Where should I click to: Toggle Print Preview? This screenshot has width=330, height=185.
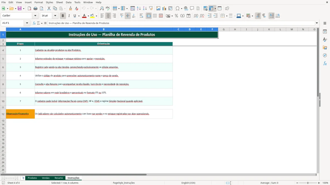coord(42,8)
